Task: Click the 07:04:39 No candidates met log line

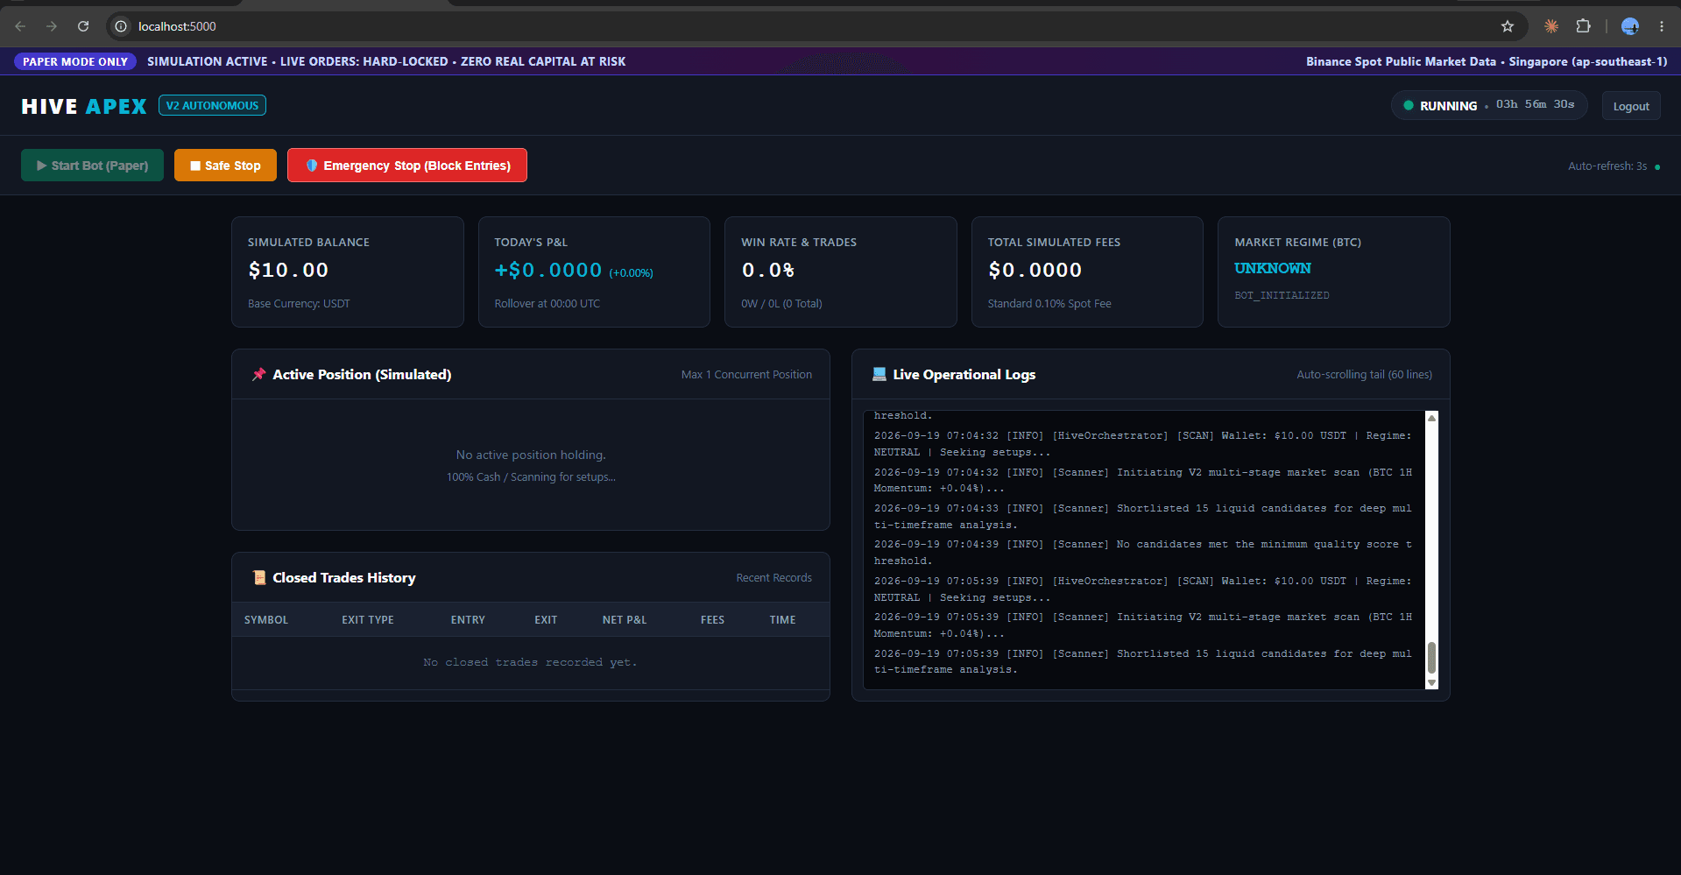Action: pyautogui.click(x=1143, y=553)
